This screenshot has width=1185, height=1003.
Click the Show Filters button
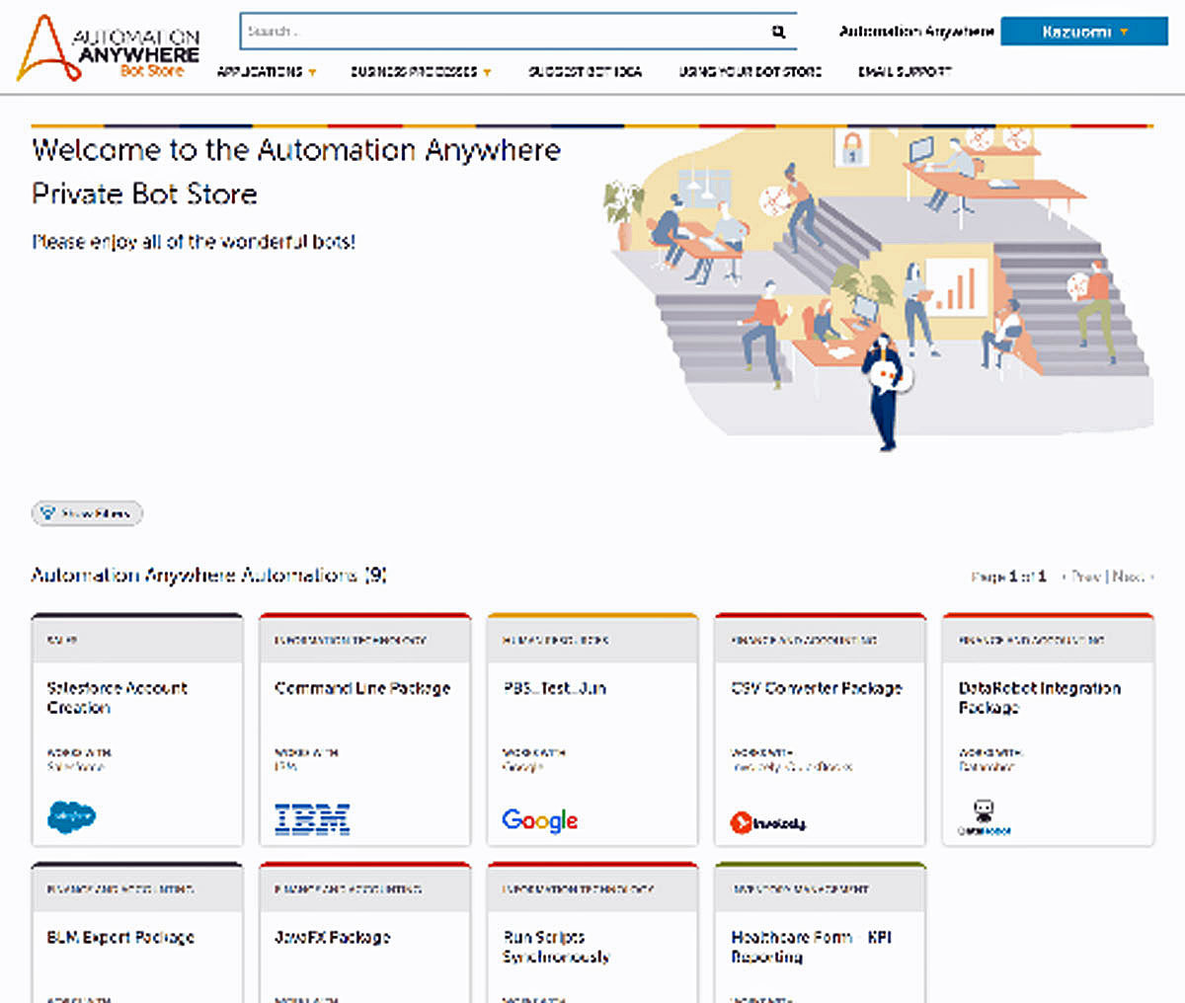pyautogui.click(x=87, y=513)
